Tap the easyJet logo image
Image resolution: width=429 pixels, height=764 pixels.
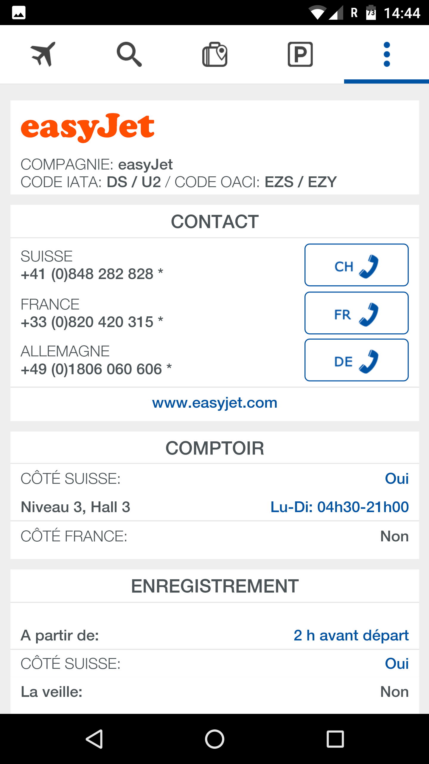tap(88, 127)
